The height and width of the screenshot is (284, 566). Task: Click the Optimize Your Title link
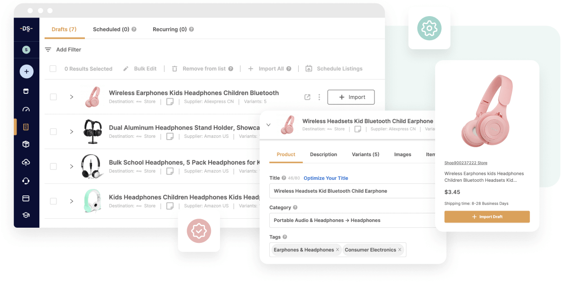tap(326, 178)
